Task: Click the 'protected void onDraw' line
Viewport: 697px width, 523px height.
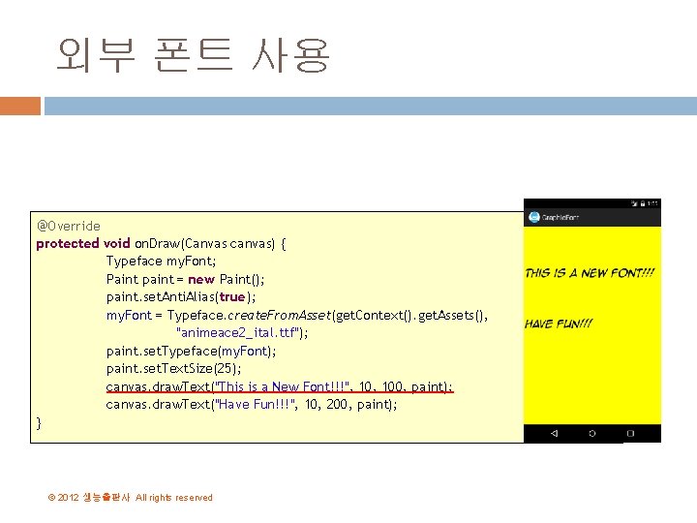Action: (x=161, y=244)
